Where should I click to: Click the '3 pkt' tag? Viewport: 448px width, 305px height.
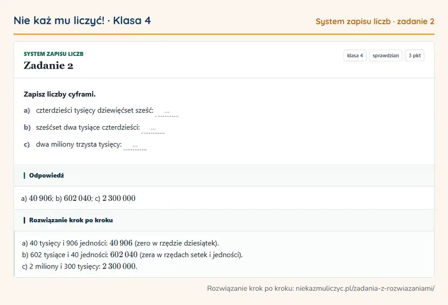(414, 55)
